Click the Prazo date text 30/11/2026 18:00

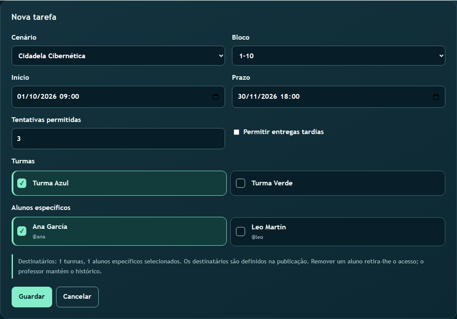(x=269, y=97)
